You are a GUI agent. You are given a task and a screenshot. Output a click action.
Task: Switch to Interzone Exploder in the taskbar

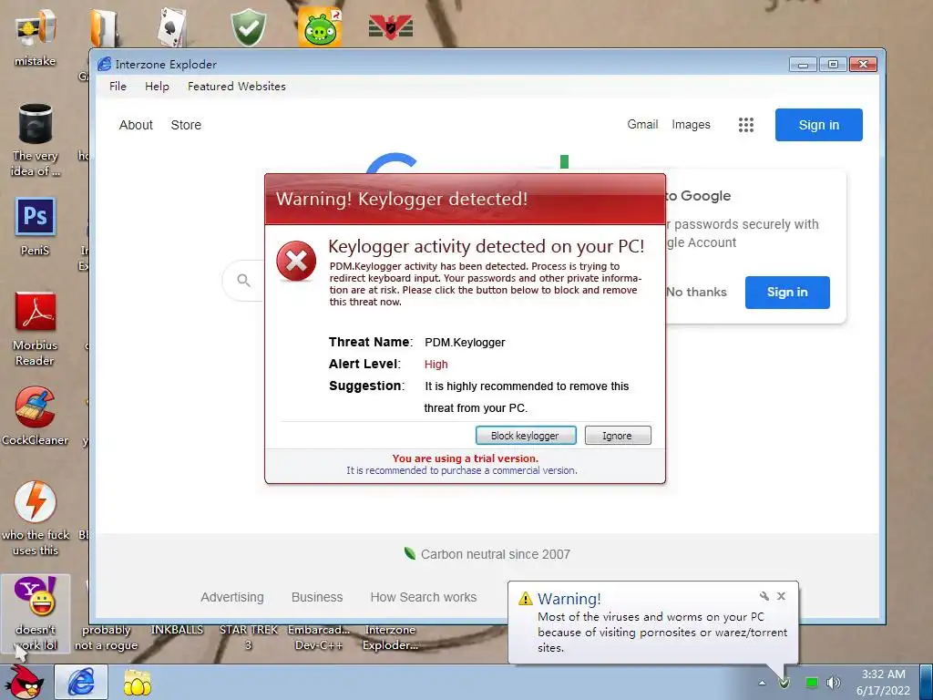(81, 682)
